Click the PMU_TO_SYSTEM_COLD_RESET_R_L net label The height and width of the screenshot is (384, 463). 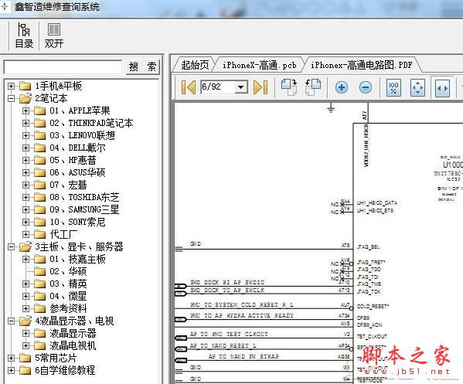click(242, 304)
